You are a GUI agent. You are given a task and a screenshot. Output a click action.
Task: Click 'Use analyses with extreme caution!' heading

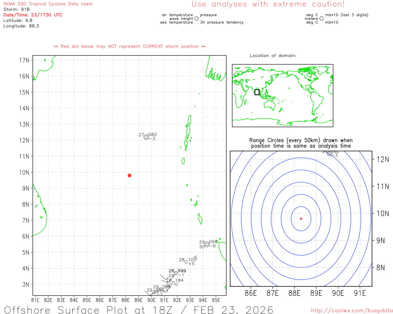[x=268, y=4]
